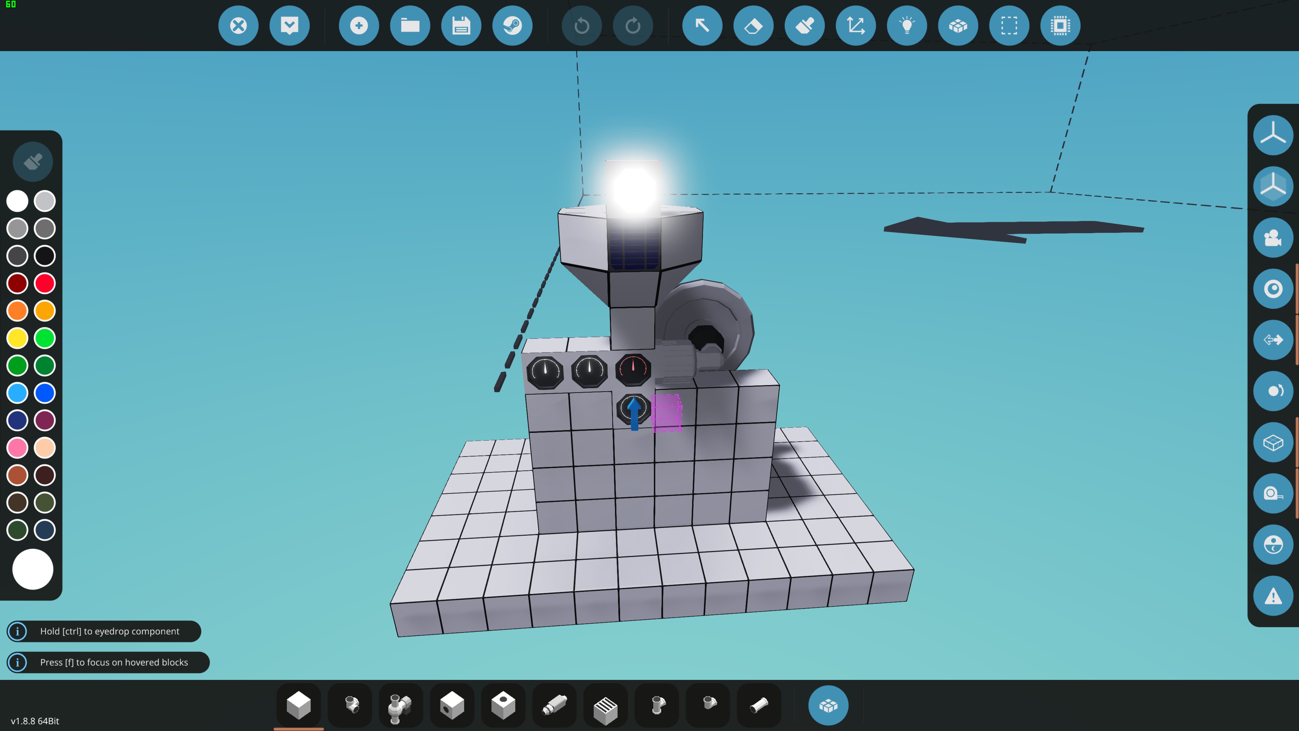Open the load vehicle folder icon
Viewport: 1299px width, 731px height.
[410, 26]
